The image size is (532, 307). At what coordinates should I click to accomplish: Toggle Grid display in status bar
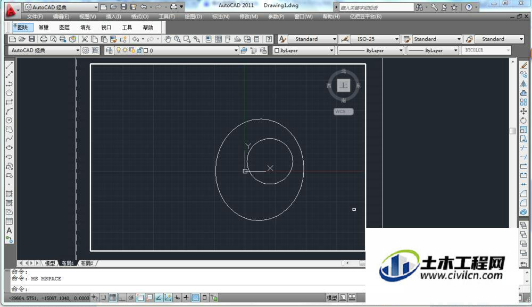tap(113, 298)
